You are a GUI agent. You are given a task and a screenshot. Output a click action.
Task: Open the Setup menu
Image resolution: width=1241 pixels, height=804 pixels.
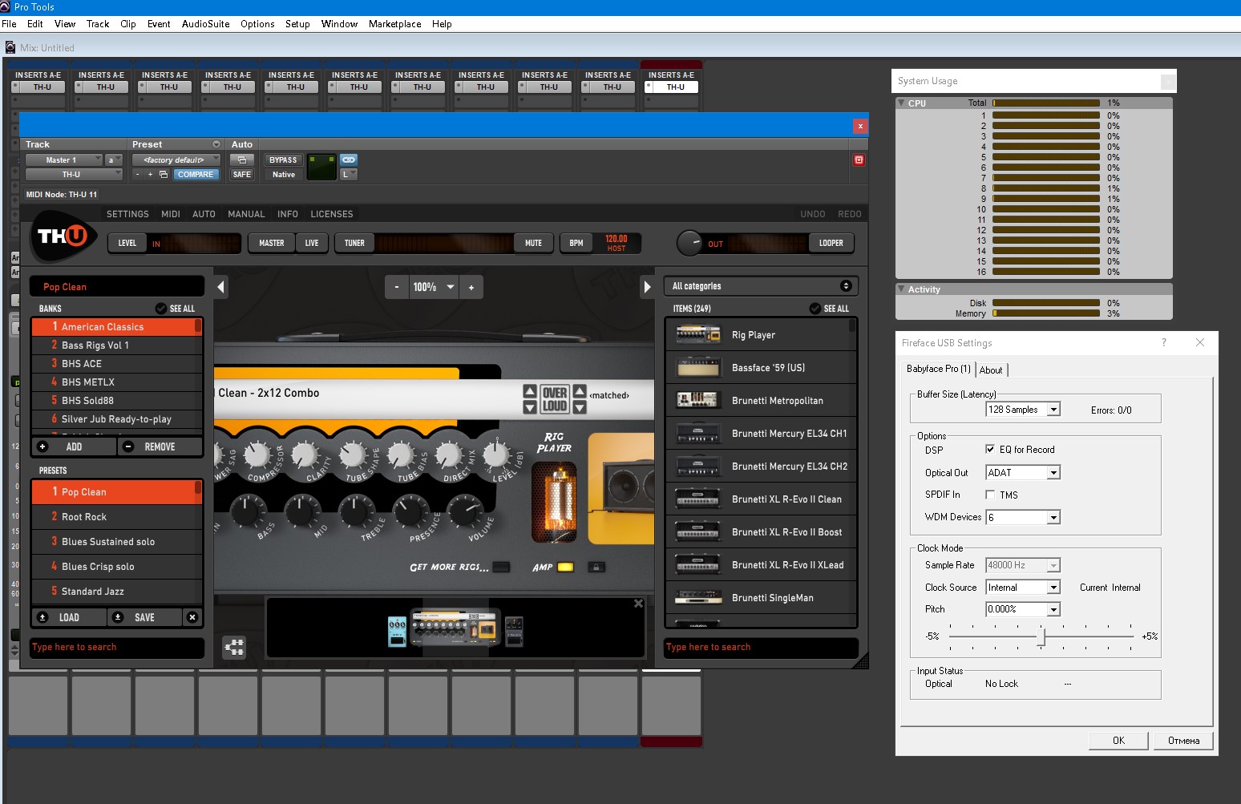click(x=297, y=24)
